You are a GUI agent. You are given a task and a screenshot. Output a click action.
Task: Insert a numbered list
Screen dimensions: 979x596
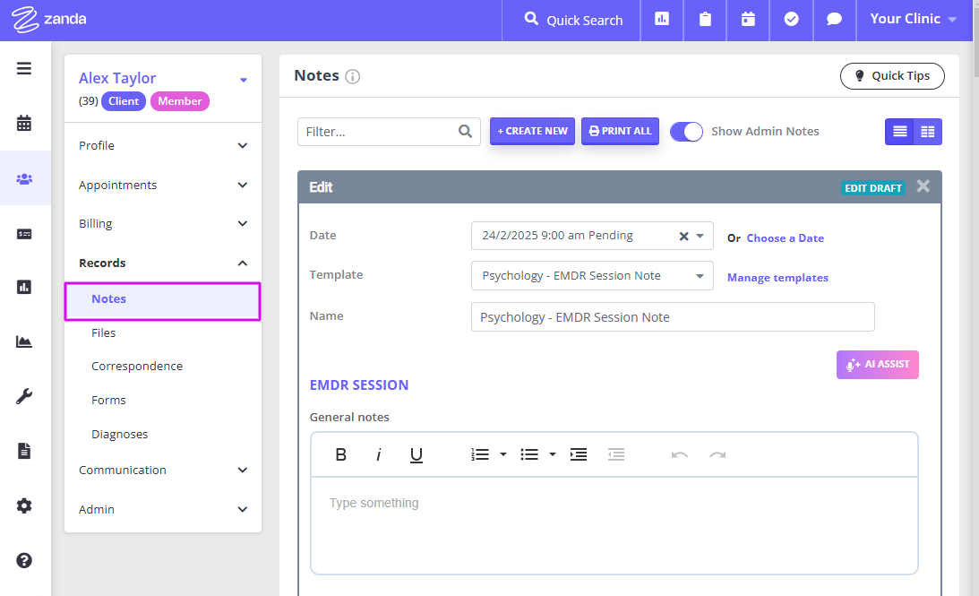(481, 454)
